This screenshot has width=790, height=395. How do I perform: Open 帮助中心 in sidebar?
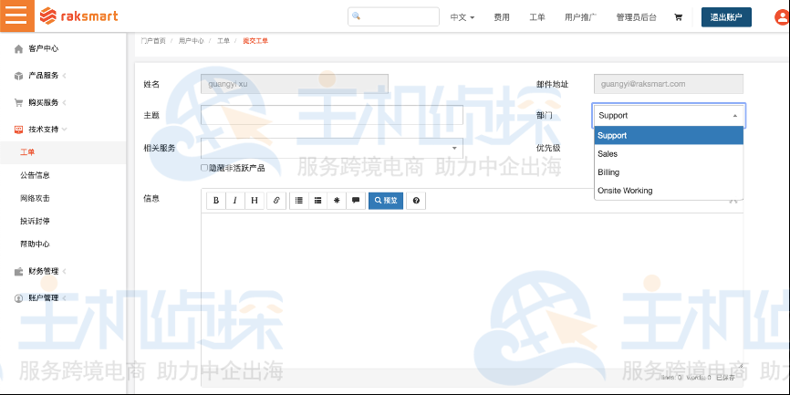(35, 244)
